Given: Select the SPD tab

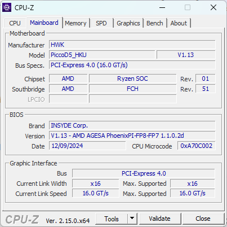Looking at the screenshot, I should 101,23.
